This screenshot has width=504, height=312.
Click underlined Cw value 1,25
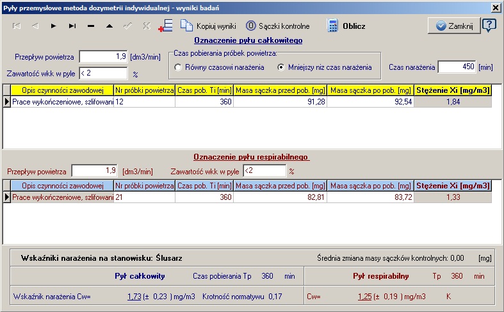(365, 297)
